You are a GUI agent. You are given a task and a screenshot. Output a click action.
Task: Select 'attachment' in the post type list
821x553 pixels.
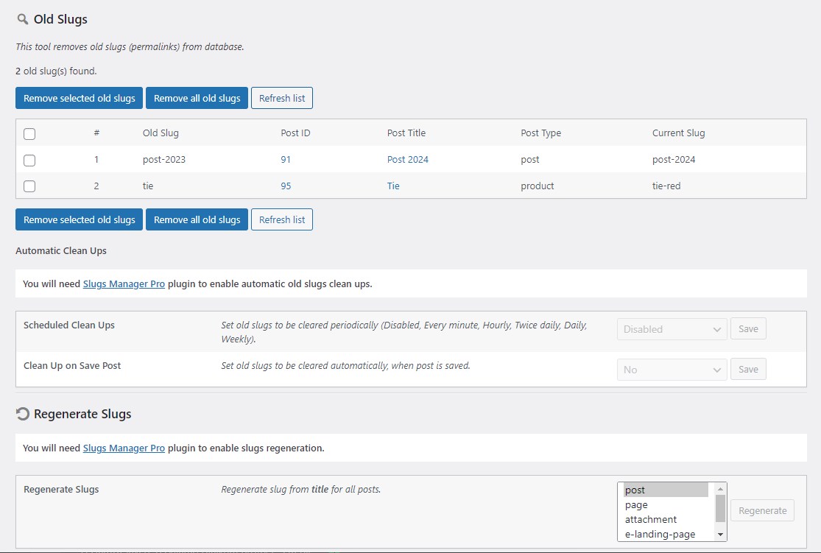pyautogui.click(x=650, y=519)
